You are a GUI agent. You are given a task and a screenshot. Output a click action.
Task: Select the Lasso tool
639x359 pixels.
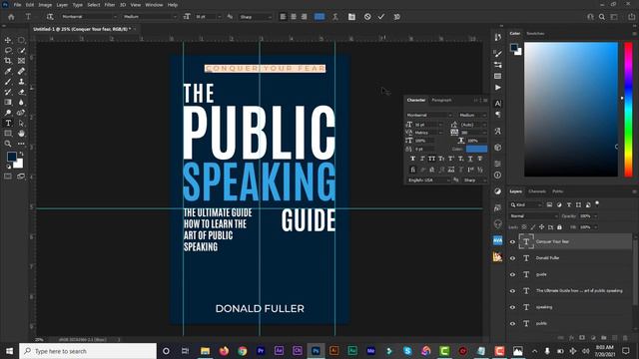click(x=8, y=51)
